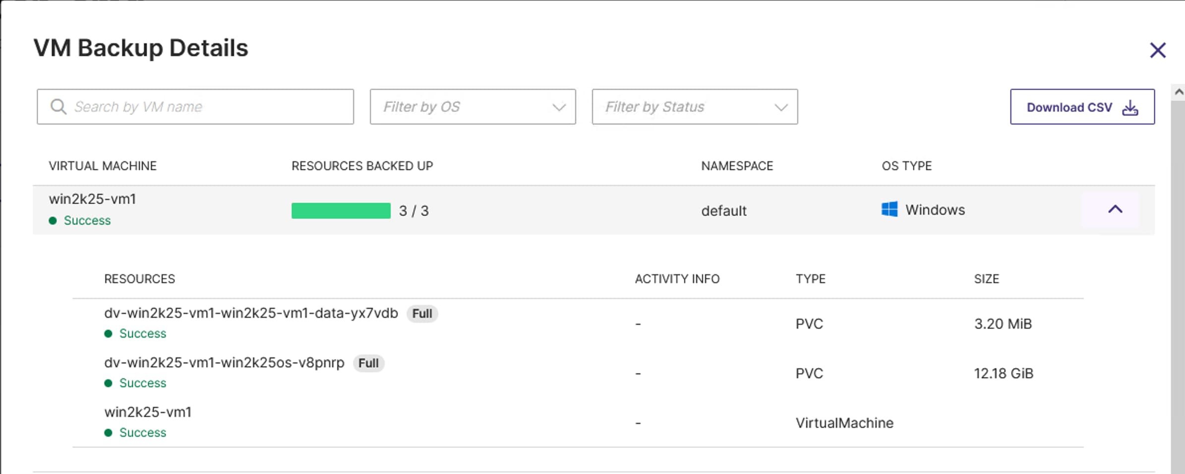The width and height of the screenshot is (1185, 474).
Task: Click the scrollbar up arrow
Action: pyautogui.click(x=1179, y=92)
